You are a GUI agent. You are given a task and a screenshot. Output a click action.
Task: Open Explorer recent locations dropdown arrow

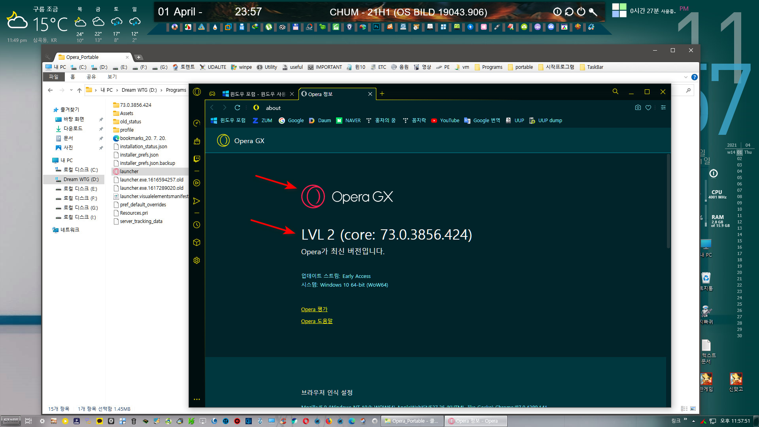click(71, 90)
